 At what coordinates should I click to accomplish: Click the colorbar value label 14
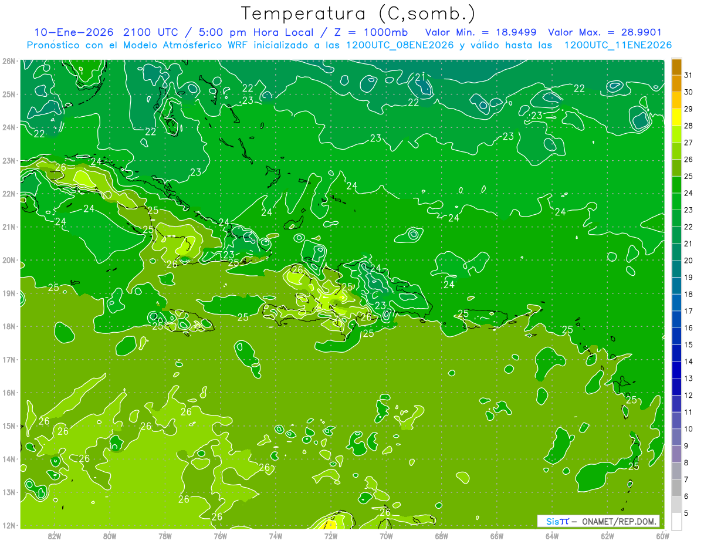click(689, 361)
